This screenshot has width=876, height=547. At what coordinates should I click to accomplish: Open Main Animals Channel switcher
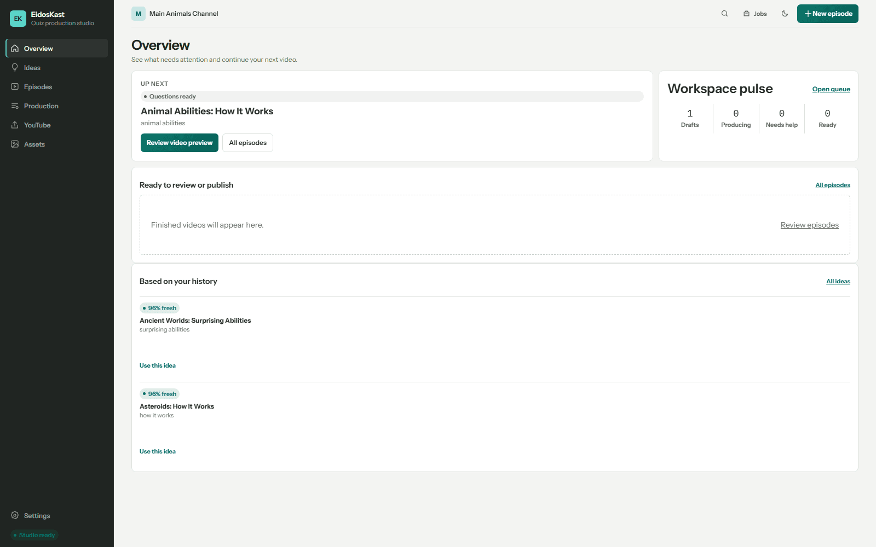coord(175,14)
